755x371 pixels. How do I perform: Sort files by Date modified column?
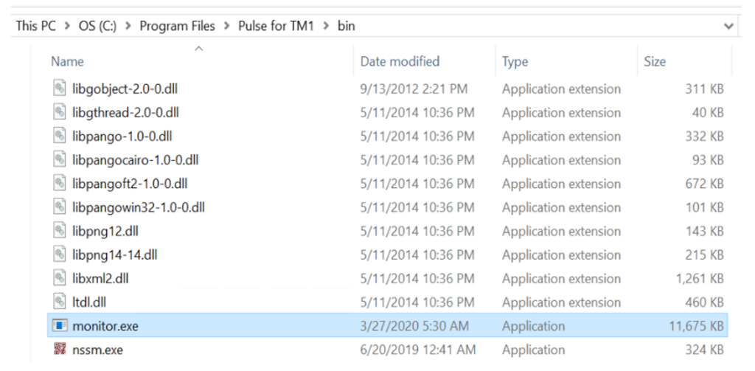(400, 61)
